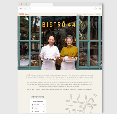Click the yellow BISTRÓ 44 Polanco hero title
Viewport: 117px width, 114px height.
59,26
